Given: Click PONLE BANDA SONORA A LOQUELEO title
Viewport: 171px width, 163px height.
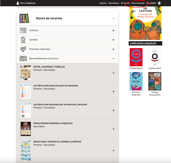Looking at the screenshot, I should (x=53, y=123).
